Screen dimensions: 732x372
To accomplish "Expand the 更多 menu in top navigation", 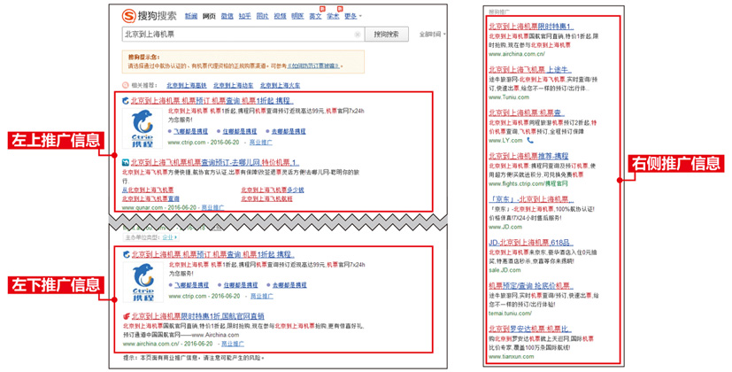I will 351,16.
